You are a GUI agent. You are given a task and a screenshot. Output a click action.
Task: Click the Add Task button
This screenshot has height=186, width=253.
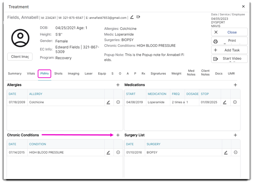click(x=229, y=50)
